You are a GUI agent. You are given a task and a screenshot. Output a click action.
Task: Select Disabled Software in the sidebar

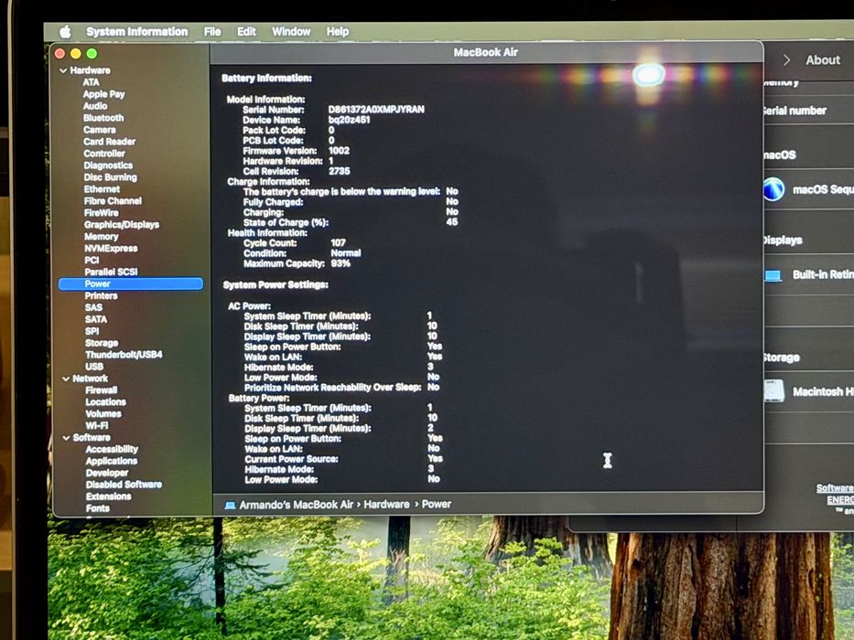(124, 485)
